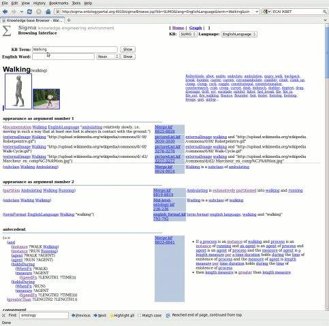The width and height of the screenshot is (329, 326).
Task: Open the Bookmarks menu
Action: 59,3
